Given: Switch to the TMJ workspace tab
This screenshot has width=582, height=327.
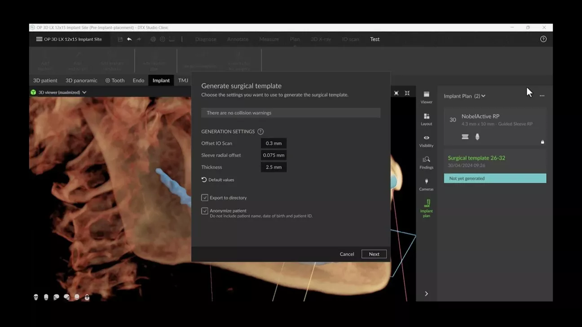Looking at the screenshot, I should (183, 80).
